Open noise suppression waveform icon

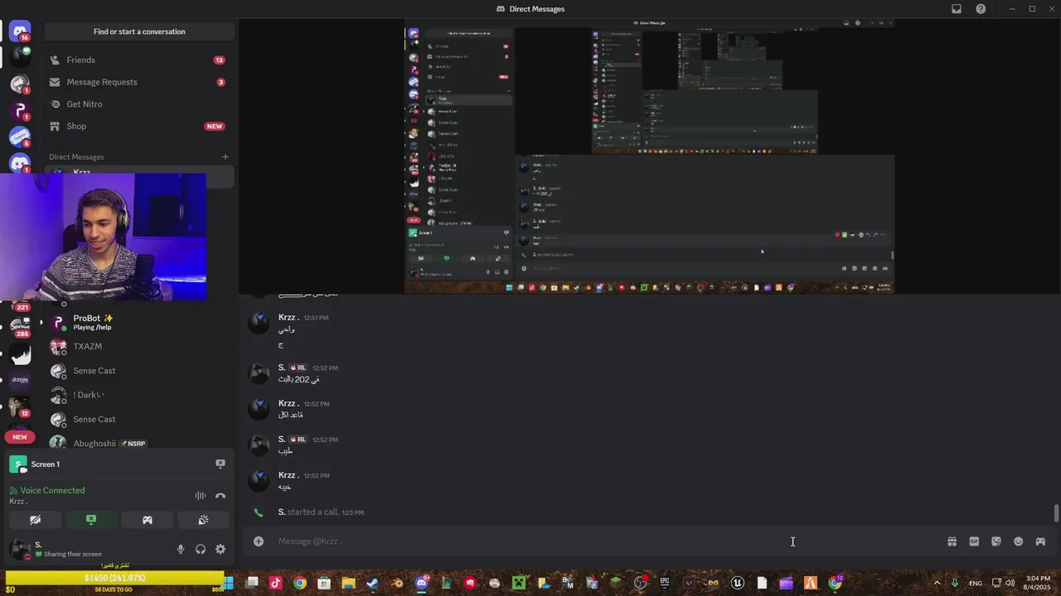pos(201,496)
